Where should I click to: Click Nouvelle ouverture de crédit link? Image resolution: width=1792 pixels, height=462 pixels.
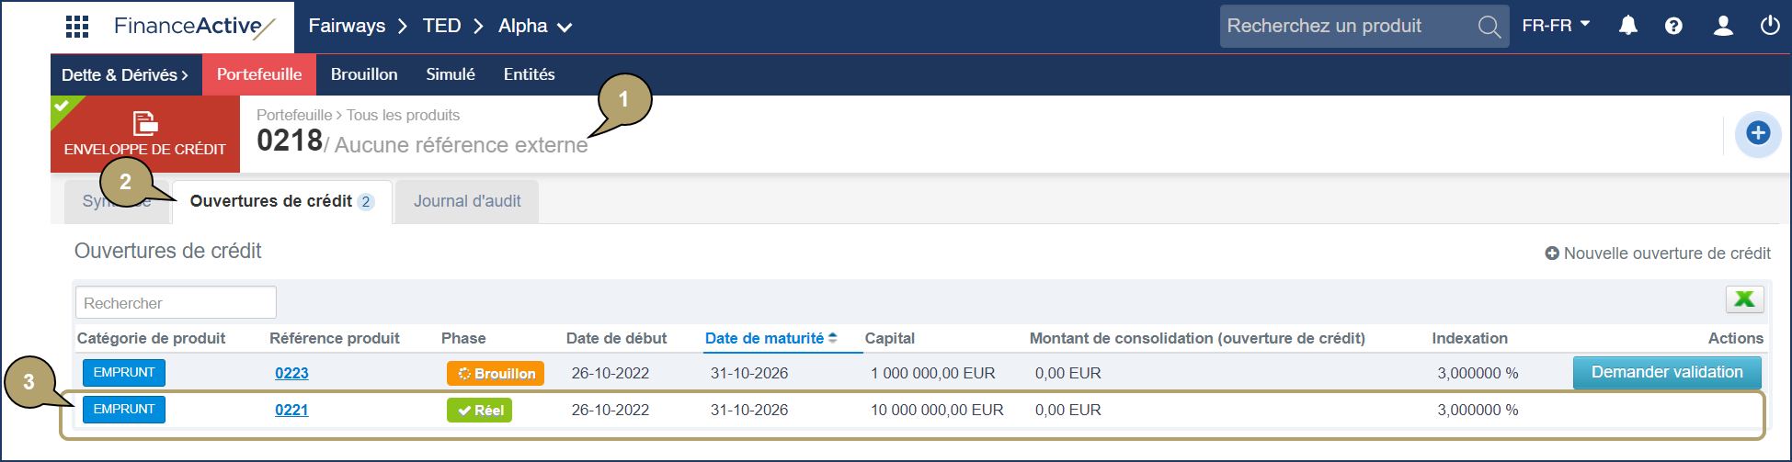(x=1658, y=254)
